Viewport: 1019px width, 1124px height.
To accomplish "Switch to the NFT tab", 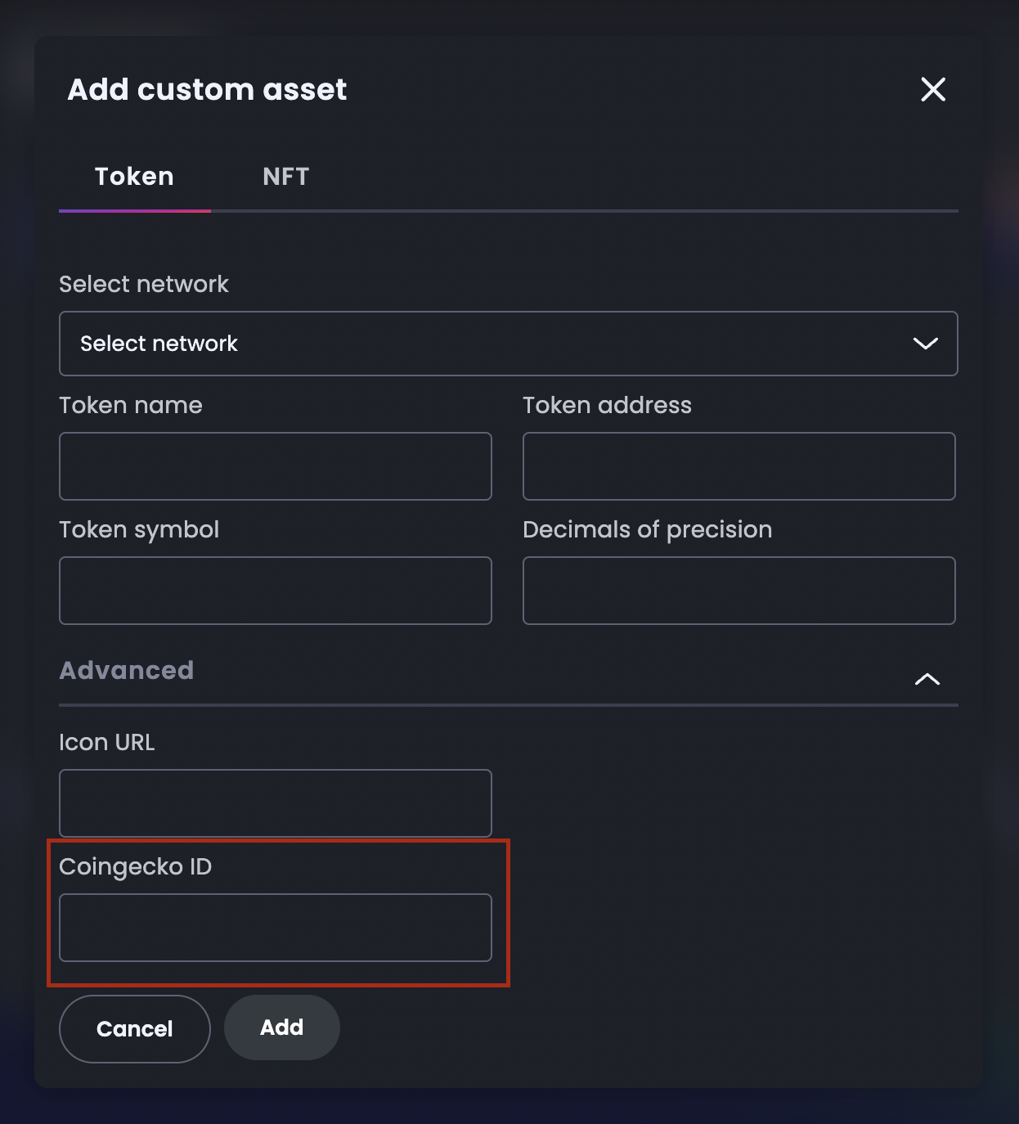I will coord(285,176).
